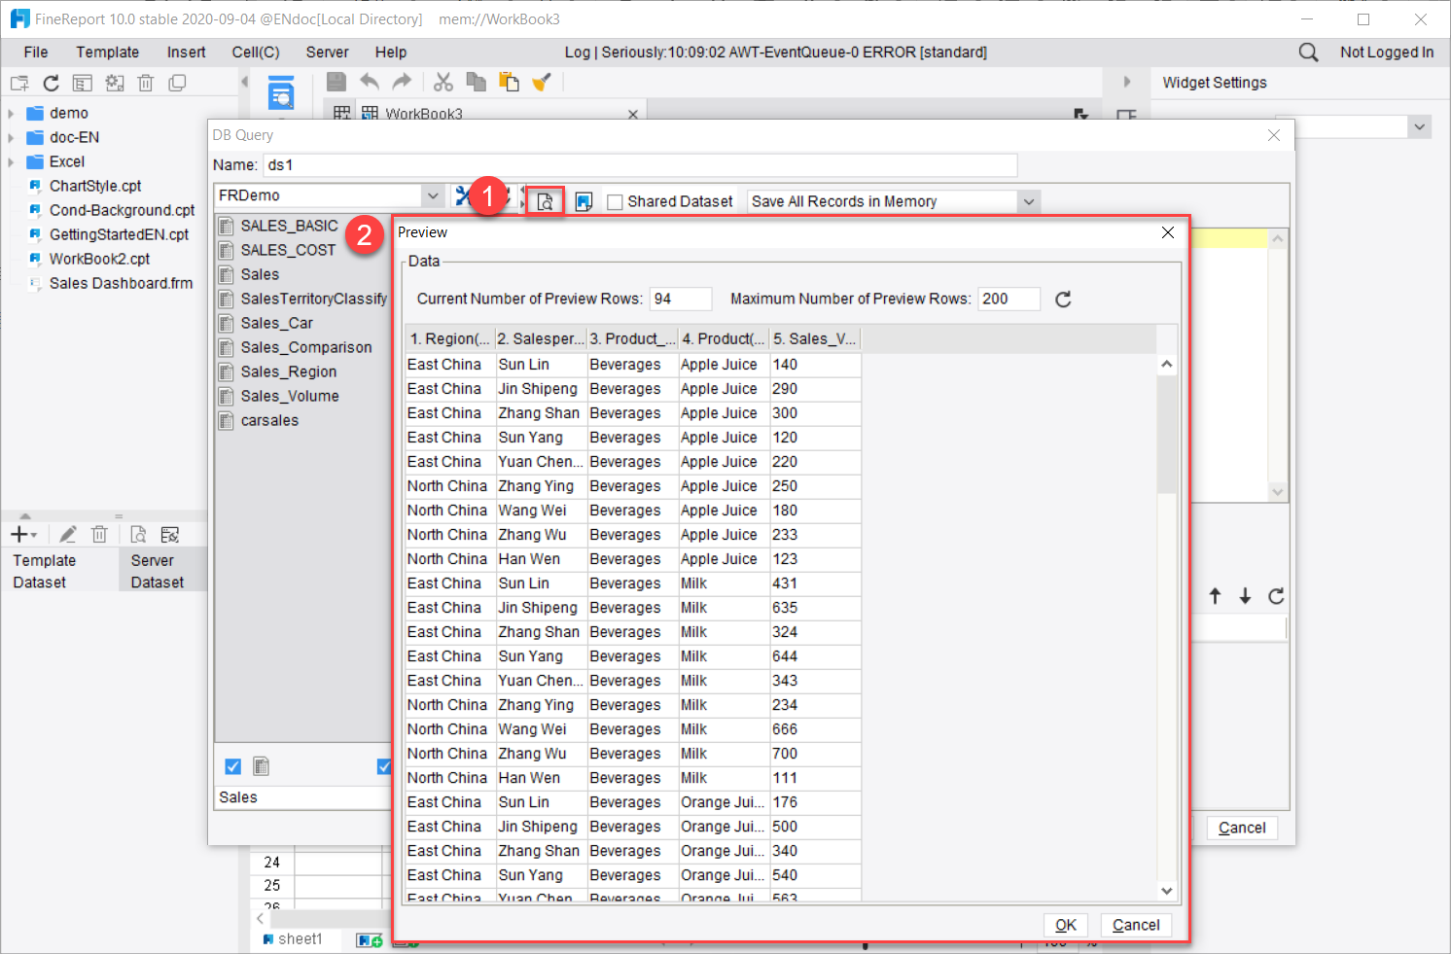Screen dimensions: 1451x954
Task: Open the Template menu
Action: 108,53
